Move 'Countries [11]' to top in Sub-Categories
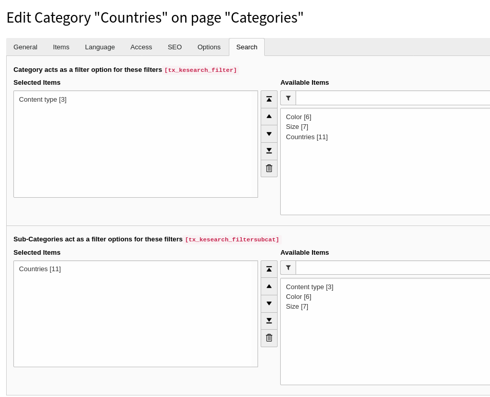This screenshot has width=490, height=397. point(269,269)
